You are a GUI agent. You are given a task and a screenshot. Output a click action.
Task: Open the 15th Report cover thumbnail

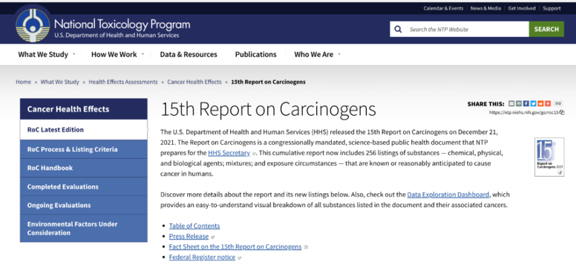(x=549, y=156)
